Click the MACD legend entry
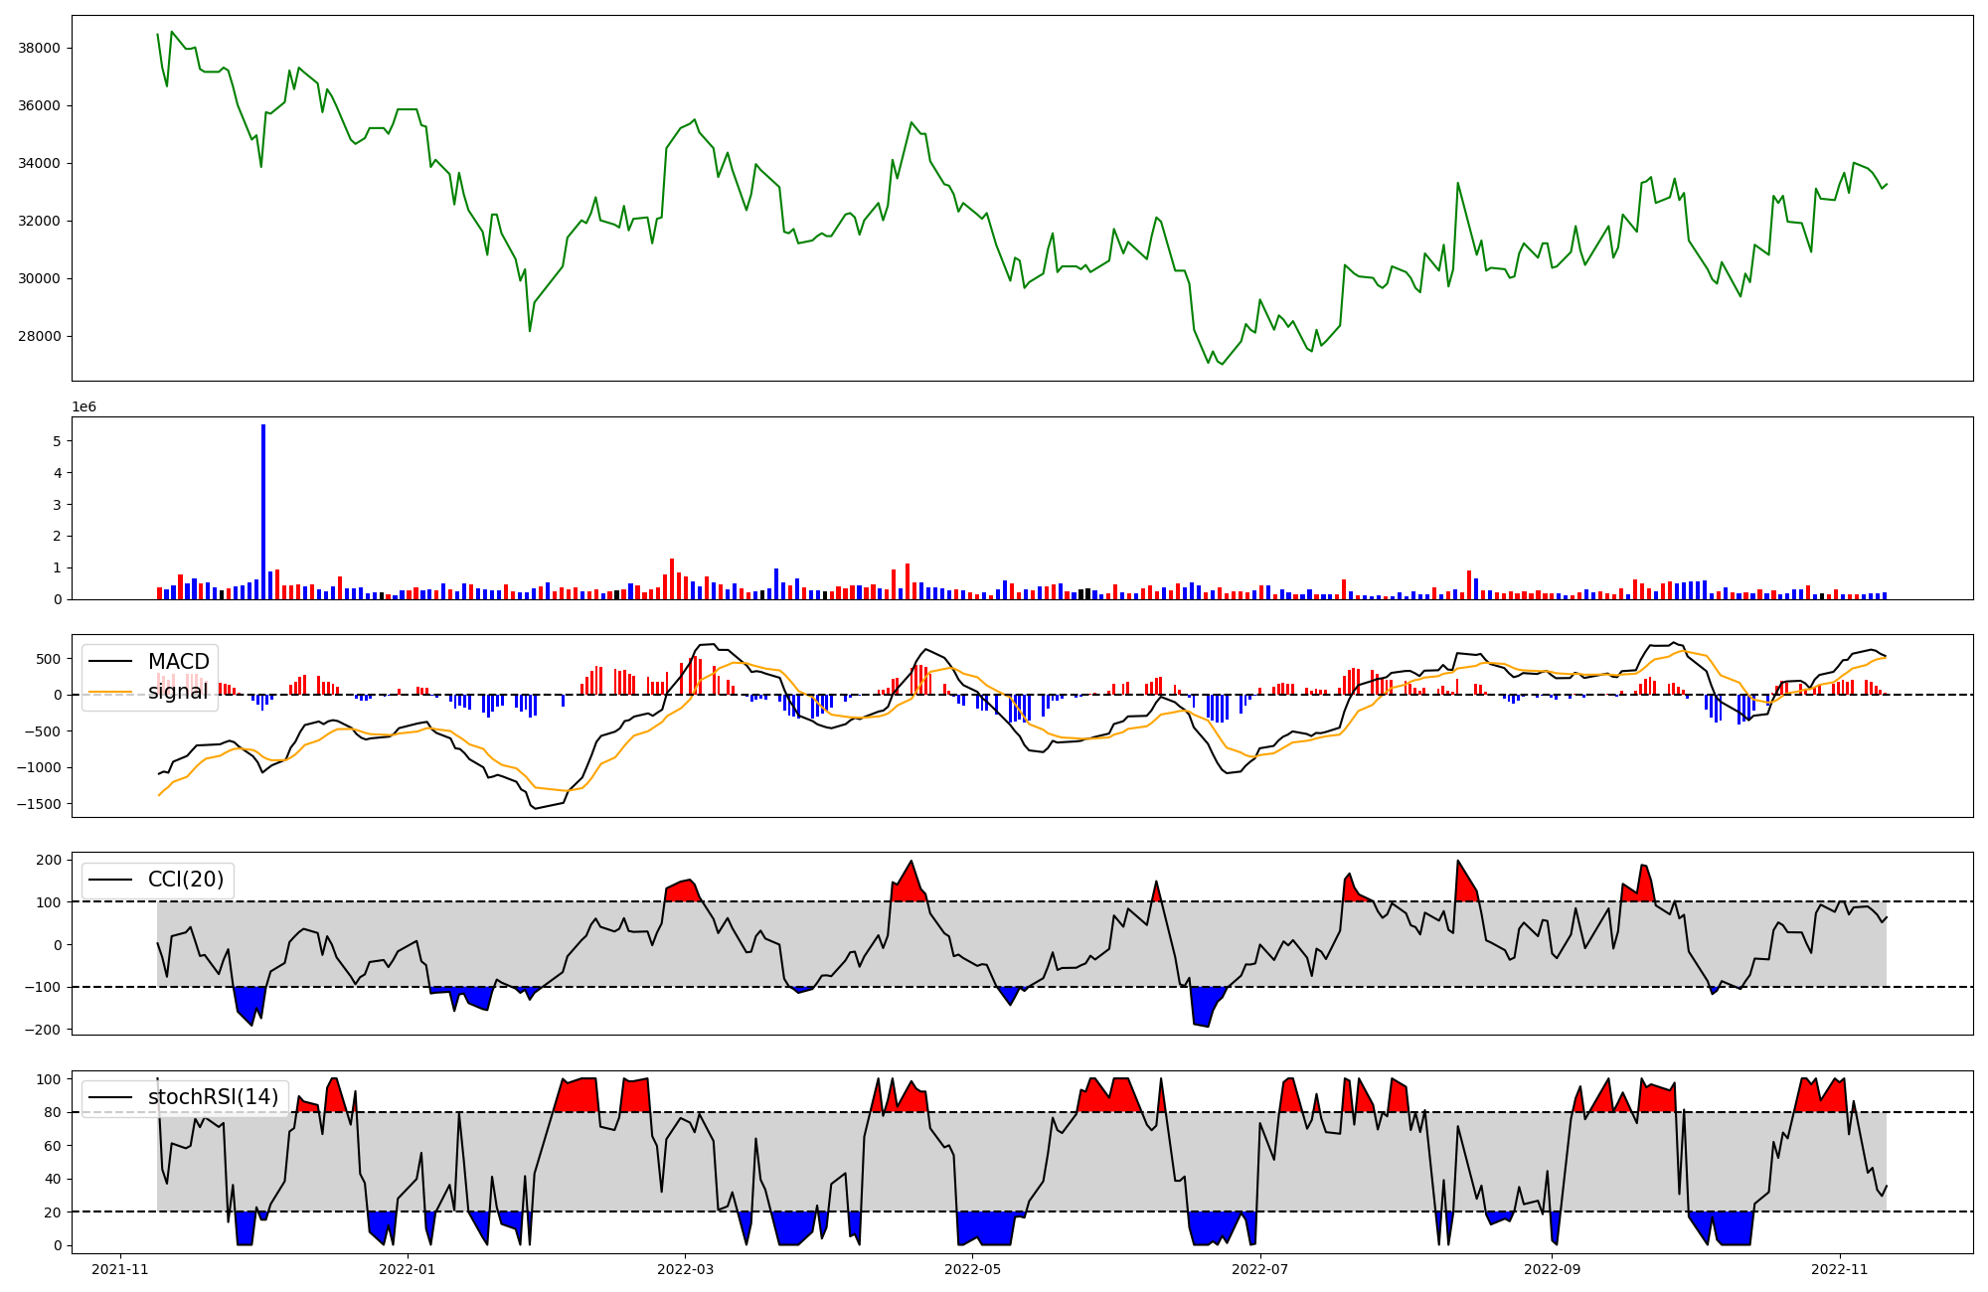Viewport: 1988px width, 1292px height. (149, 662)
